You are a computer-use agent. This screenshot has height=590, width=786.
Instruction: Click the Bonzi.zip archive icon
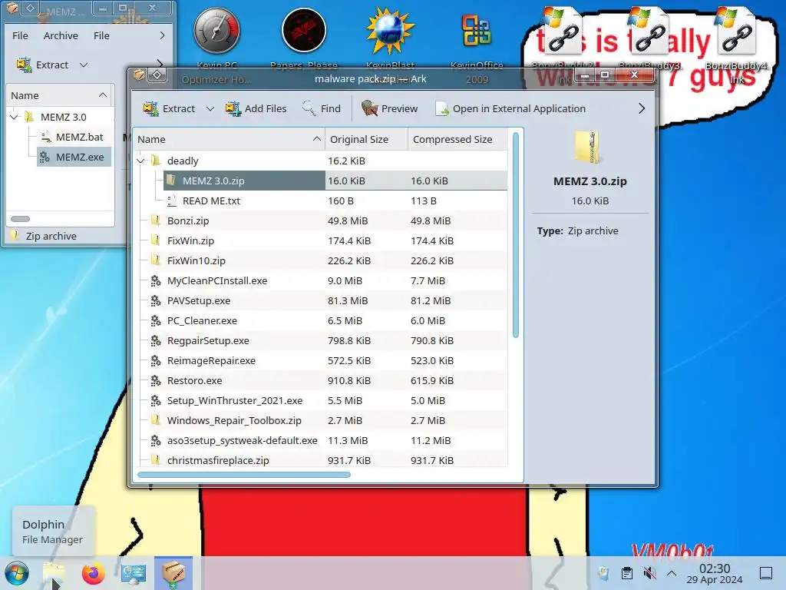point(156,220)
